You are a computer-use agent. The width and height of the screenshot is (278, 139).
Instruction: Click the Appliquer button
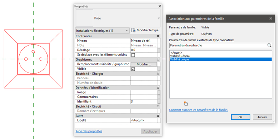pos(150,132)
